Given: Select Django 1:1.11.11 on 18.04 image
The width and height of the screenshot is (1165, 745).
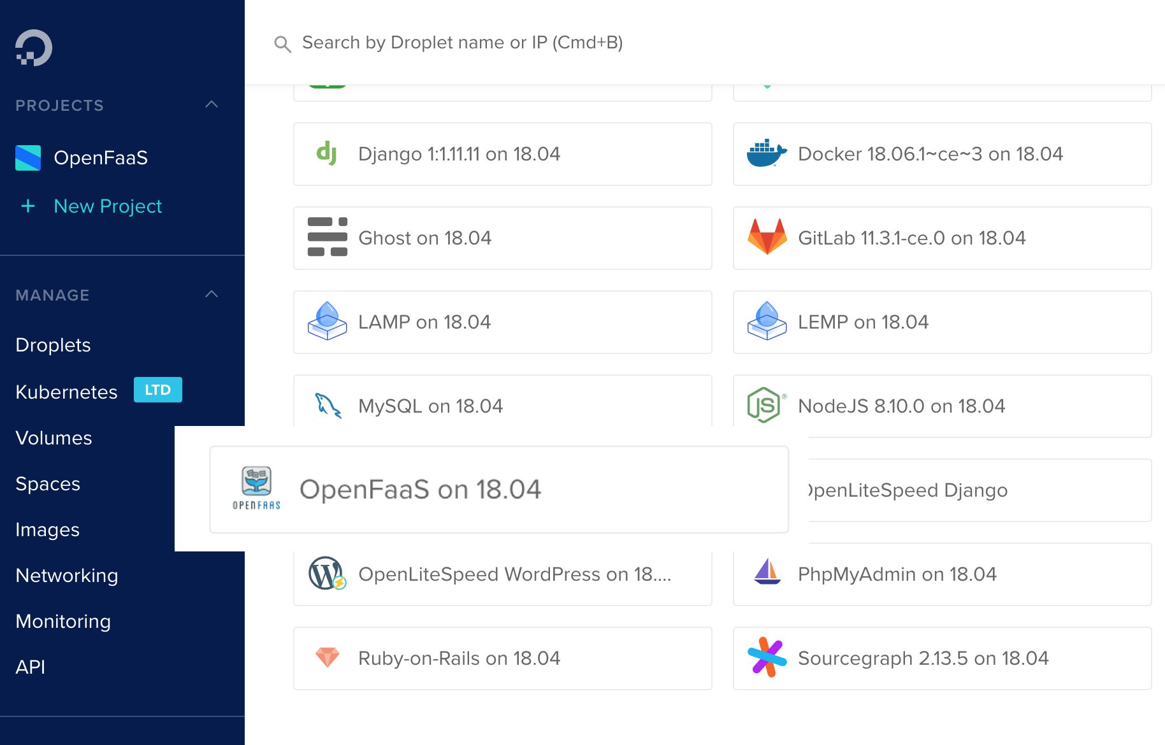Looking at the screenshot, I should [x=503, y=154].
